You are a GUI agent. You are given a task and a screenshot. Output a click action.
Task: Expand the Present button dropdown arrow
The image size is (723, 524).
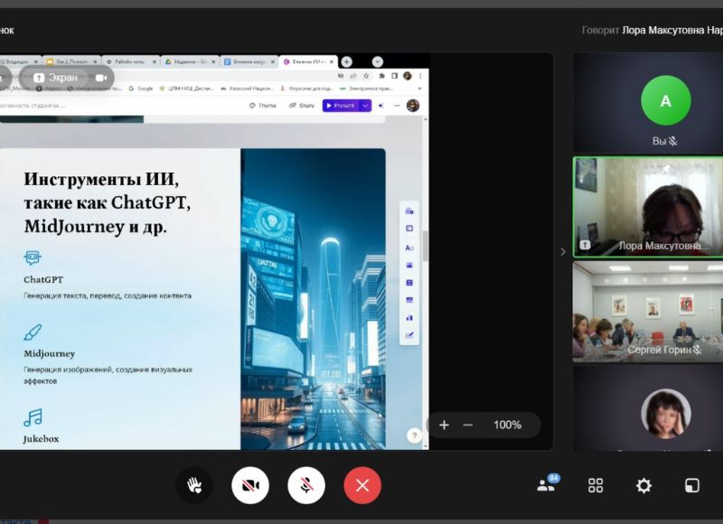click(x=365, y=106)
